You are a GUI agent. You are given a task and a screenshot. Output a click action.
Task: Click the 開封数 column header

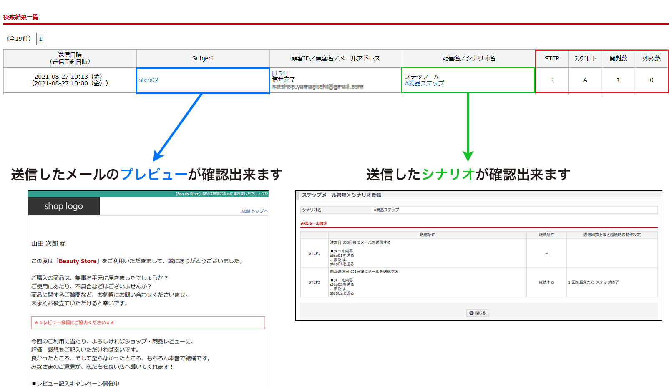(618, 58)
